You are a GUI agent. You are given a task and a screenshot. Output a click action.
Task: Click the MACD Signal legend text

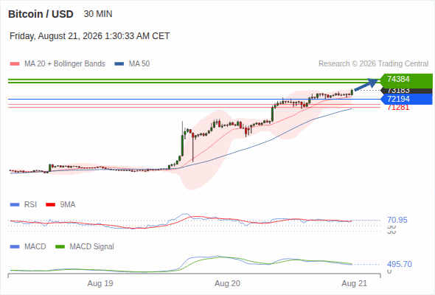click(x=92, y=246)
